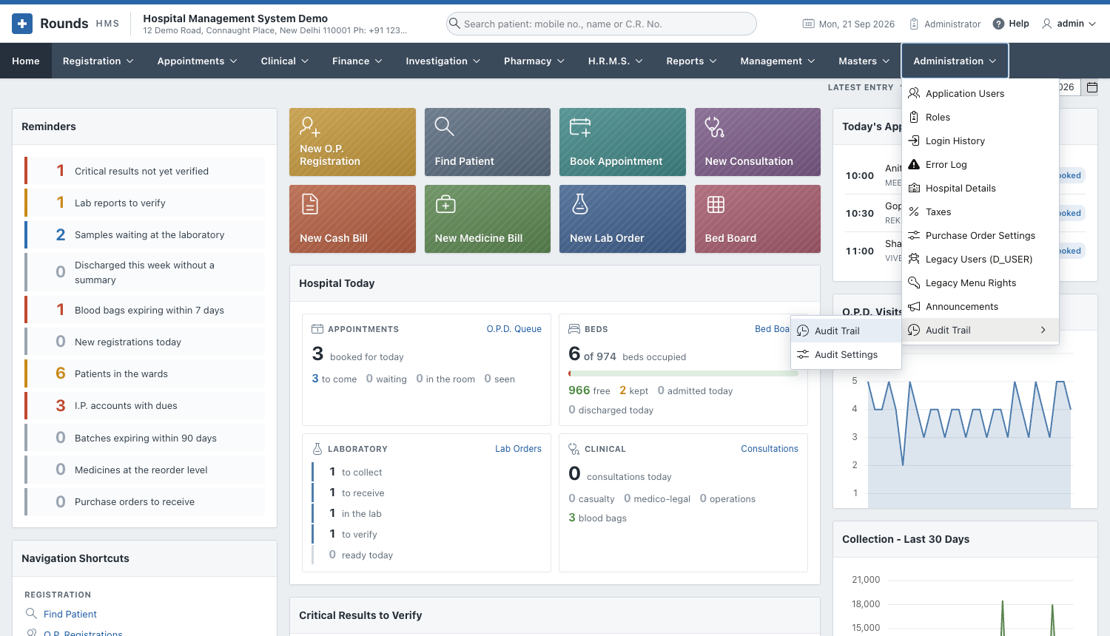Click the Administrator role label
The height and width of the screenshot is (636, 1110).
pyautogui.click(x=952, y=24)
